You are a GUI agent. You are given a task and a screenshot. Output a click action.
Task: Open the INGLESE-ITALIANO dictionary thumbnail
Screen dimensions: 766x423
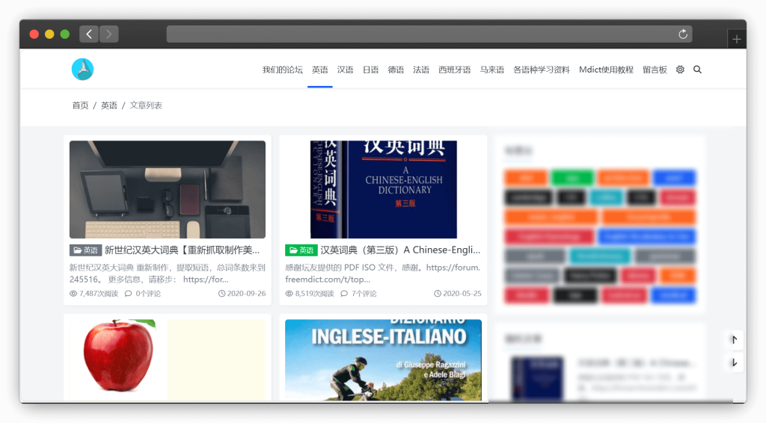click(384, 360)
